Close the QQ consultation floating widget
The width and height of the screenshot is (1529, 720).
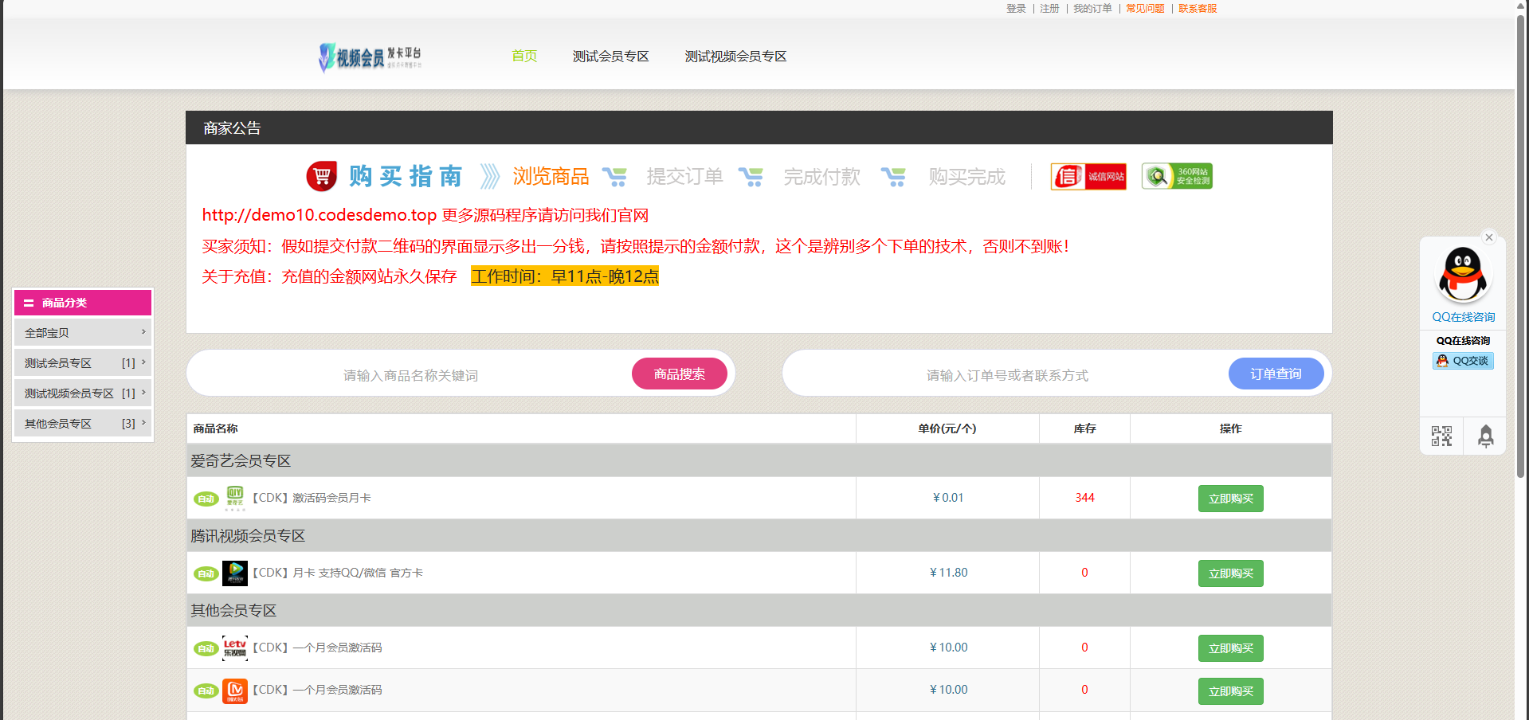[1488, 237]
